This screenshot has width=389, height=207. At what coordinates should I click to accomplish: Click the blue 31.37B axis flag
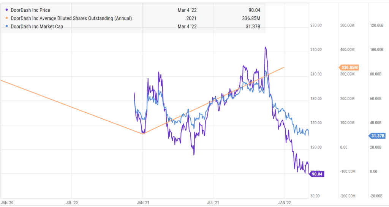point(377,136)
